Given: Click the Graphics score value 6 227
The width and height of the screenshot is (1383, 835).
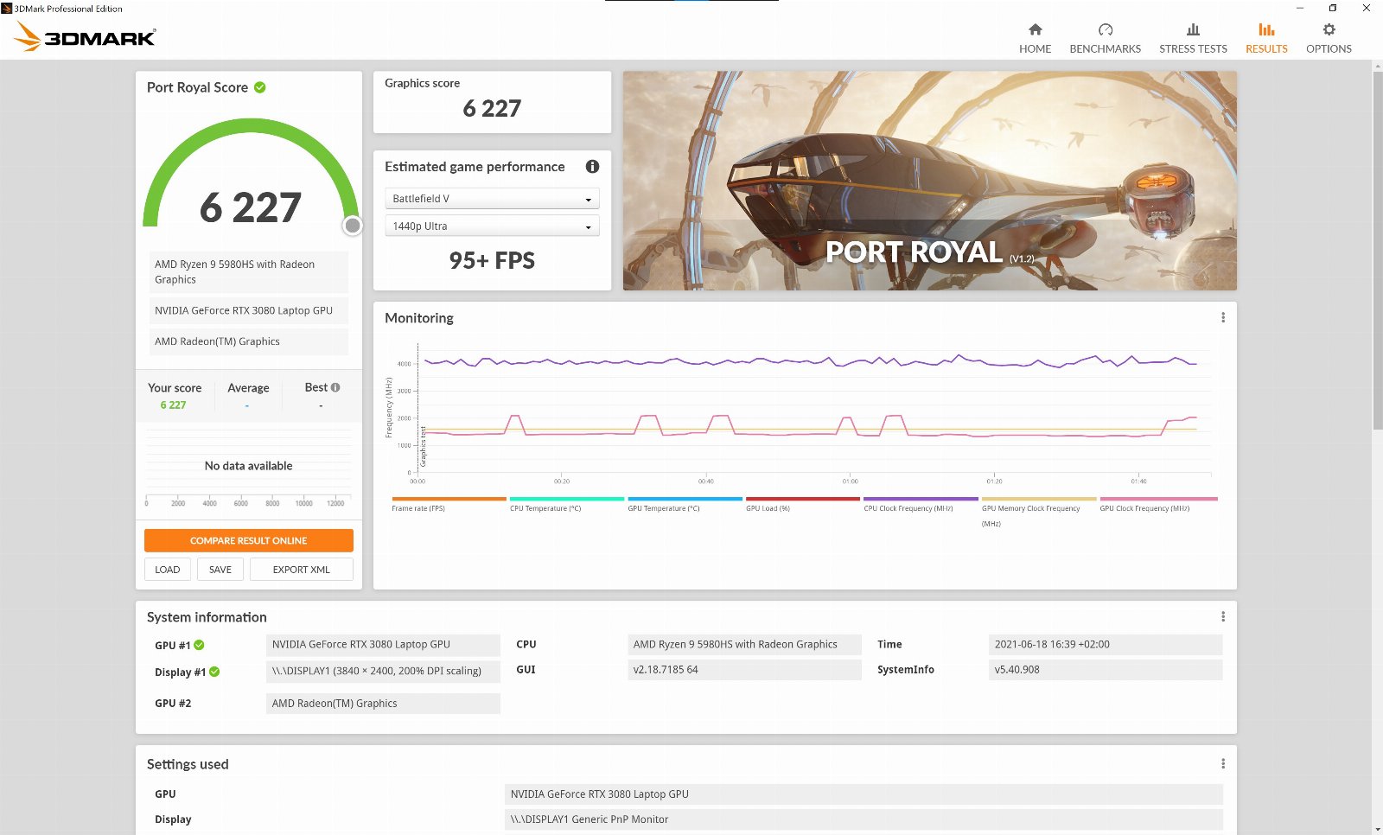Looking at the screenshot, I should coord(492,109).
